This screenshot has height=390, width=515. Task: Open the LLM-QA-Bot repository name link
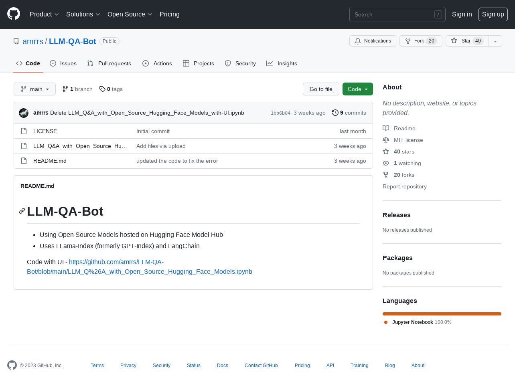coord(73,41)
